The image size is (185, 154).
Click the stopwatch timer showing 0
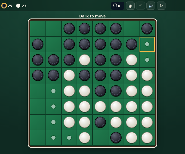(117, 6)
